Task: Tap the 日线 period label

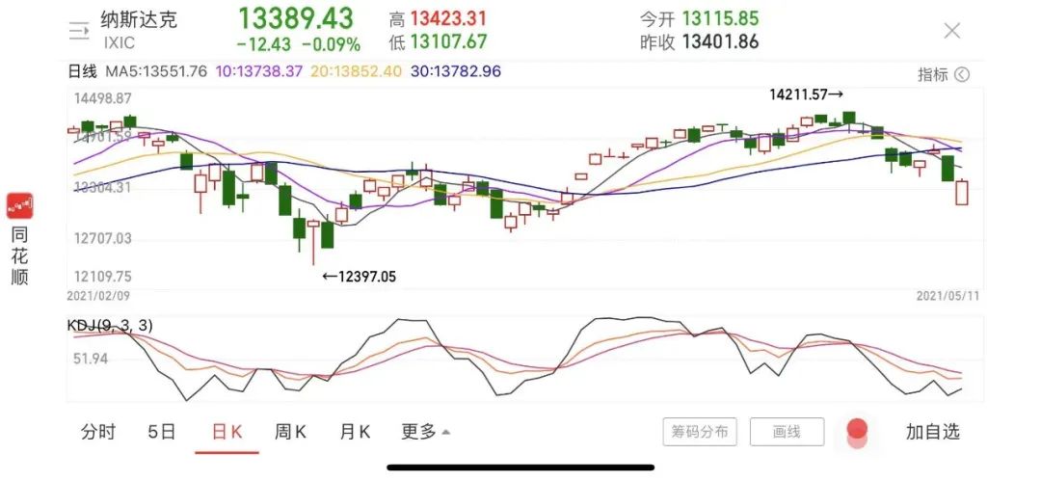Action: [x=82, y=71]
